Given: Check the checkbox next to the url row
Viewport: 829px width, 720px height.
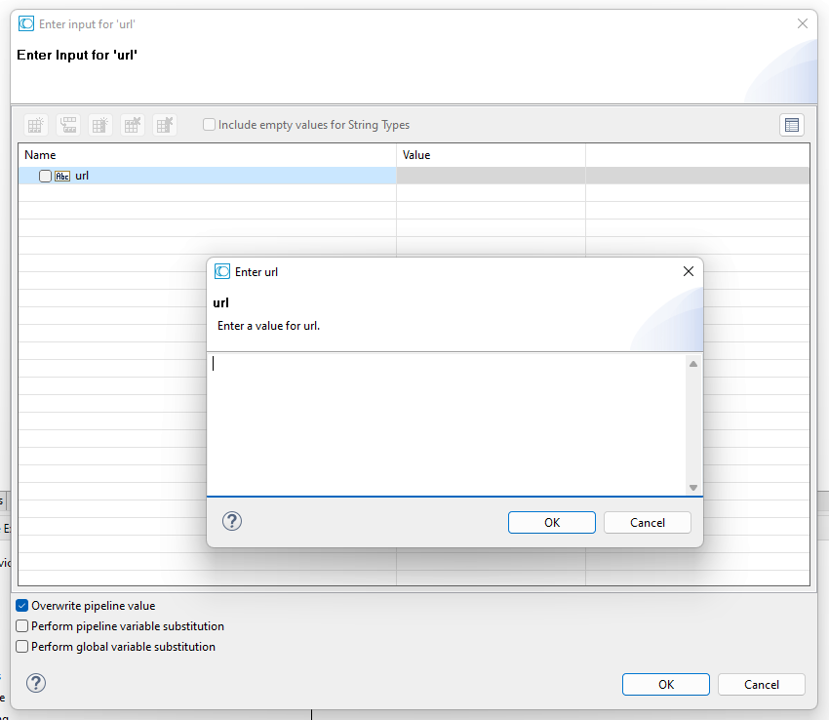Looking at the screenshot, I should tap(45, 176).
